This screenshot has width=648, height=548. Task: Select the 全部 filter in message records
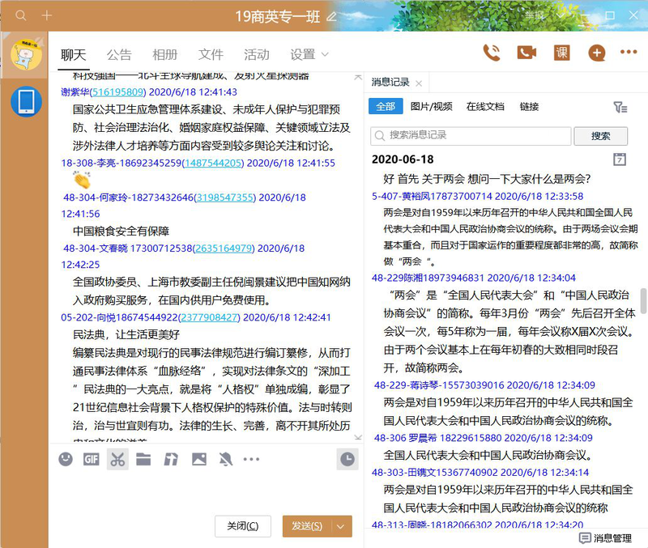(386, 107)
